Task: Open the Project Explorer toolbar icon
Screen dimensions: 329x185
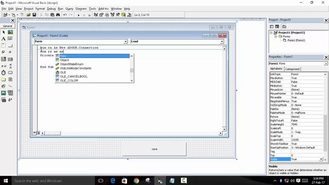Action: [96, 15]
